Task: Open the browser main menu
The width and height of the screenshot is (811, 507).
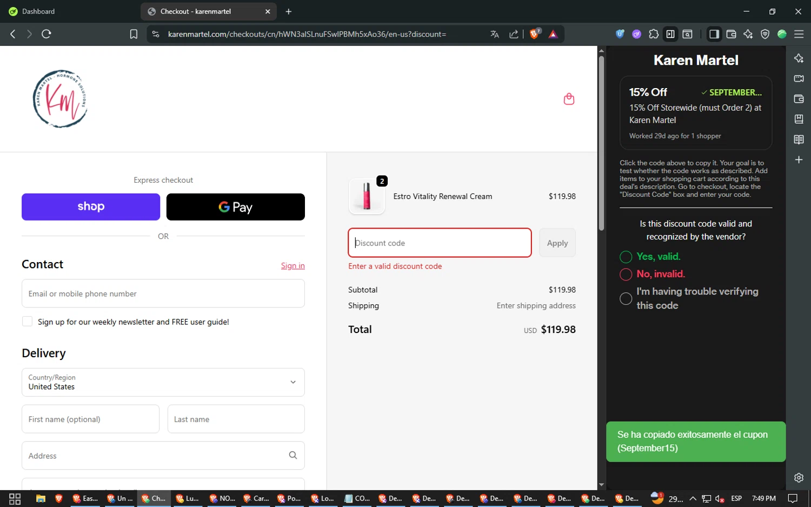Action: (799, 34)
